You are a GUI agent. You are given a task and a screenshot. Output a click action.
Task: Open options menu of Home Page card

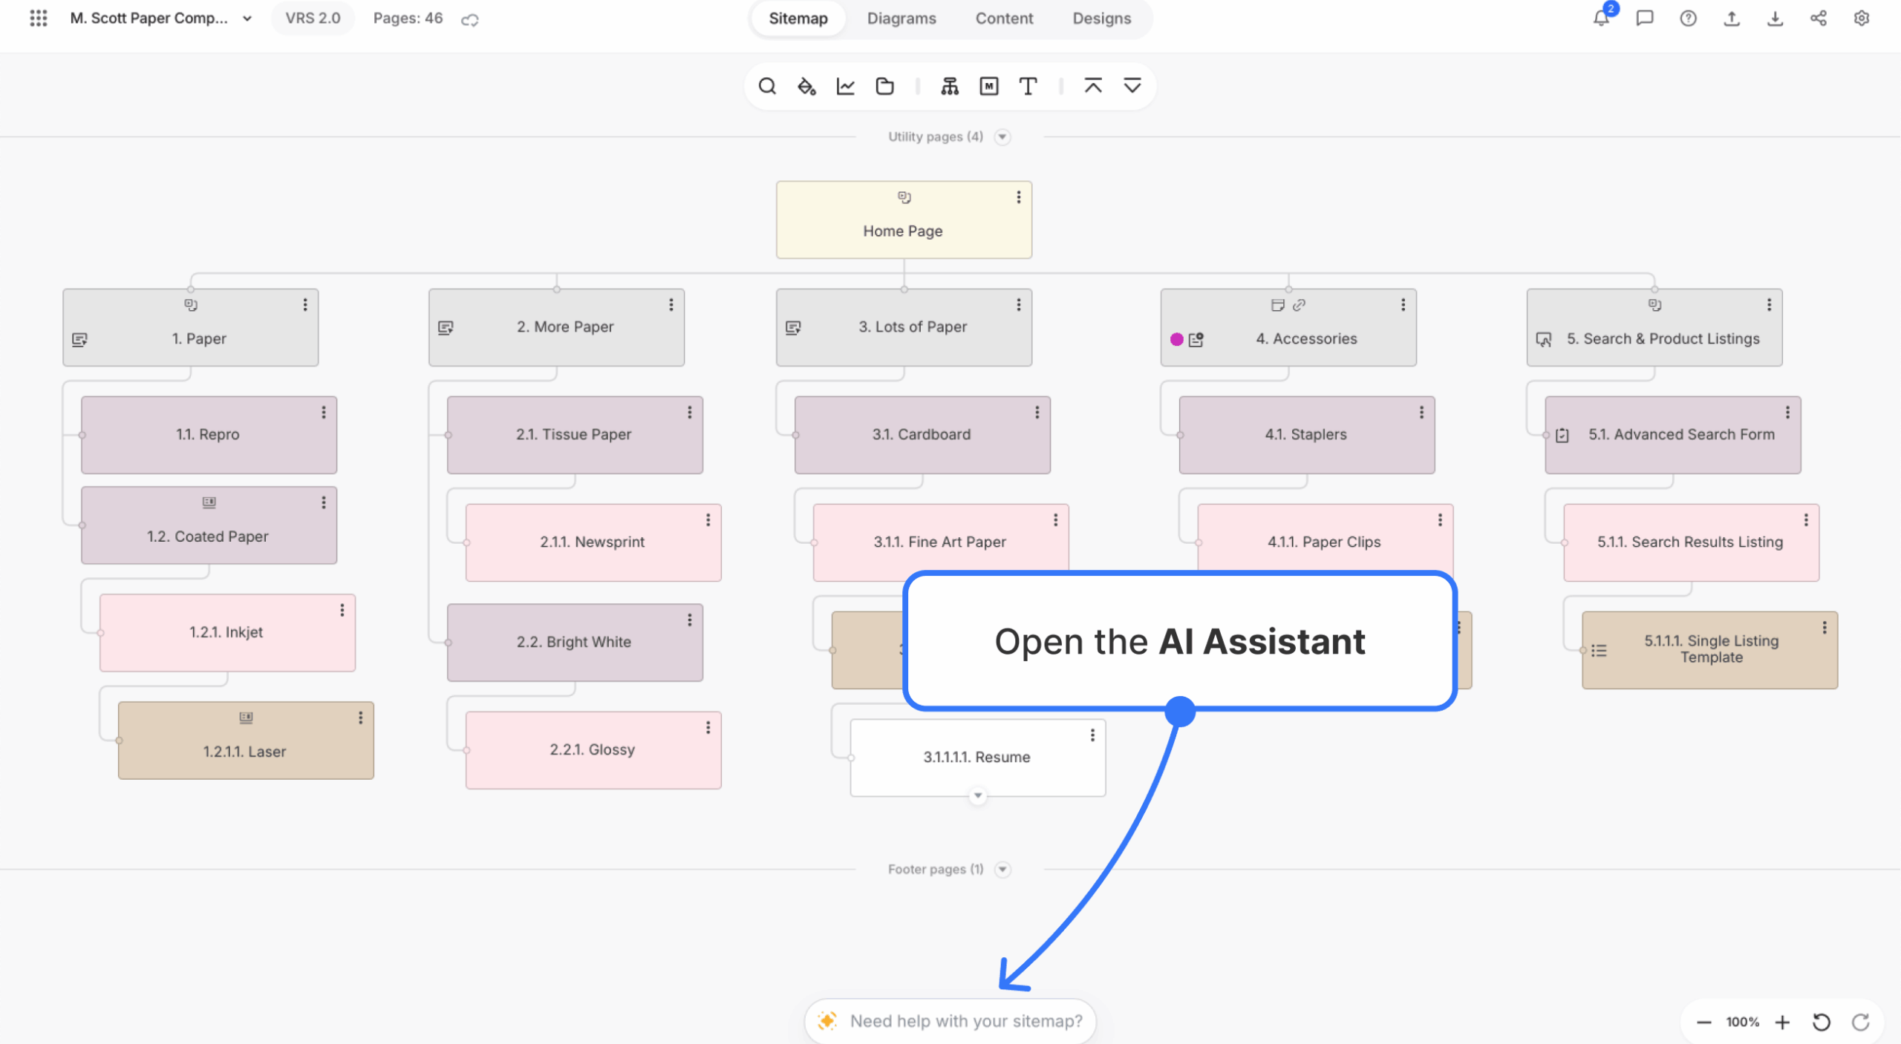pyautogui.click(x=1019, y=197)
